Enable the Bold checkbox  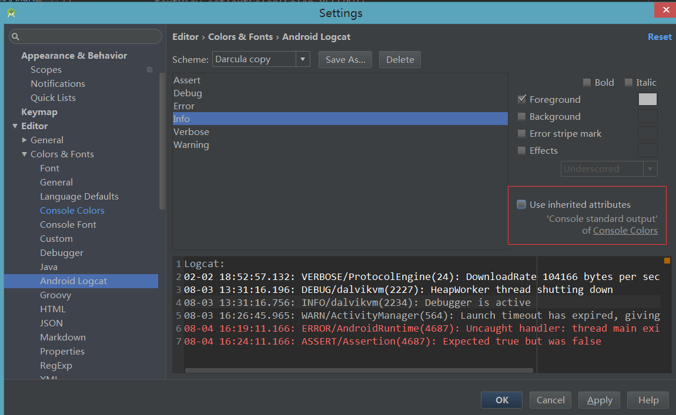pyautogui.click(x=586, y=82)
